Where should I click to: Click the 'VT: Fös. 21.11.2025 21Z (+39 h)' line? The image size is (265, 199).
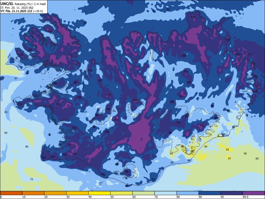(22, 11)
